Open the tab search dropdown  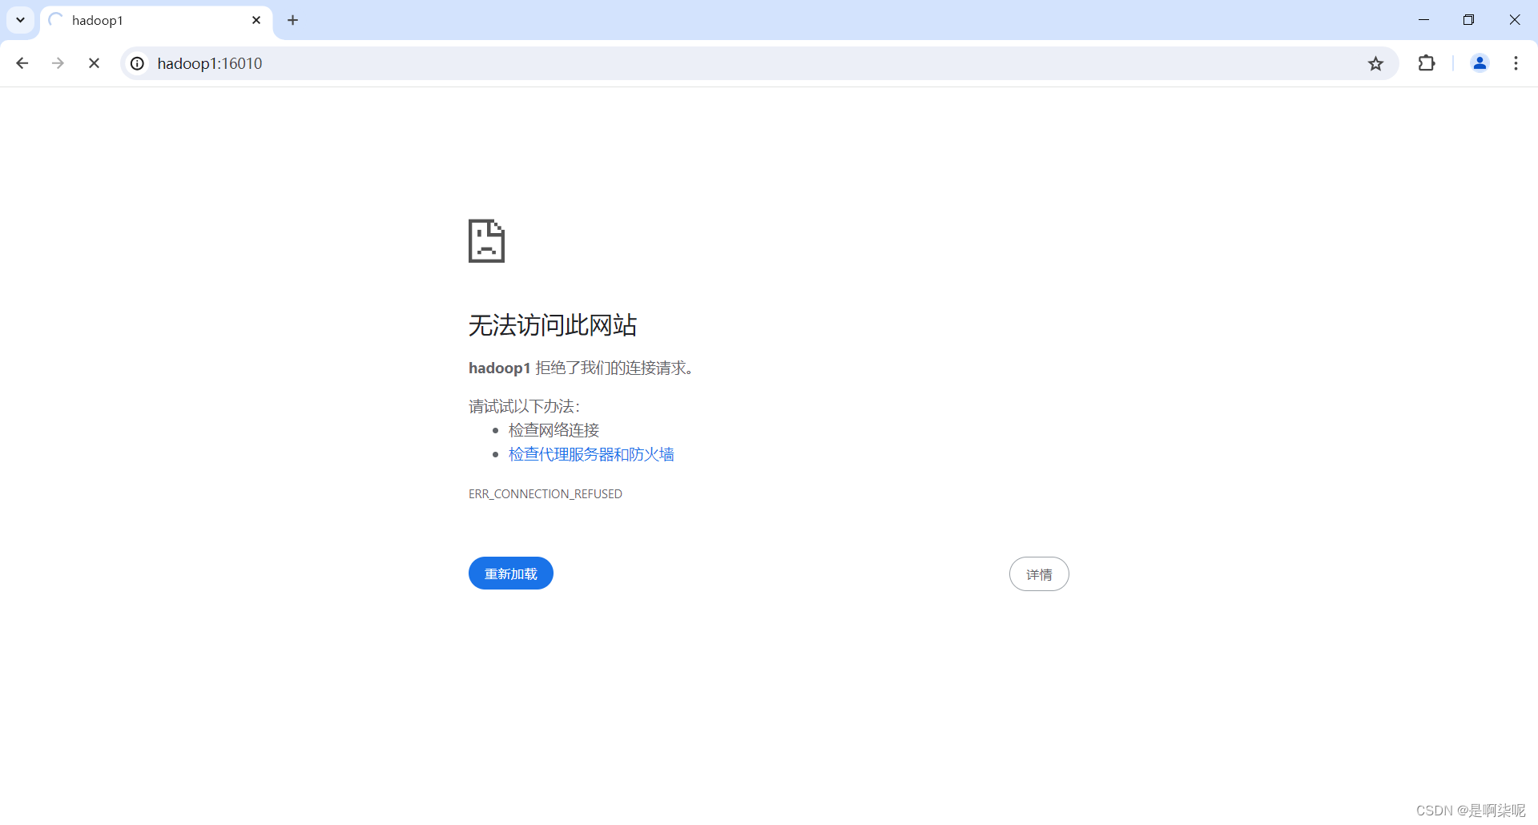pyautogui.click(x=21, y=20)
